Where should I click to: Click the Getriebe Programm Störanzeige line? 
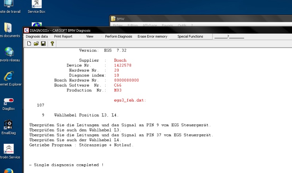click(x=81, y=145)
